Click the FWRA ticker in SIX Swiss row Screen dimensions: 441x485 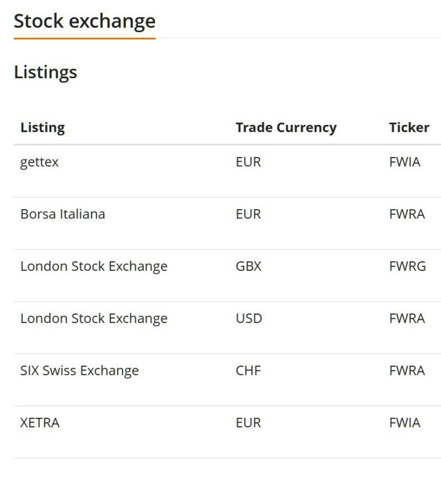(x=407, y=370)
